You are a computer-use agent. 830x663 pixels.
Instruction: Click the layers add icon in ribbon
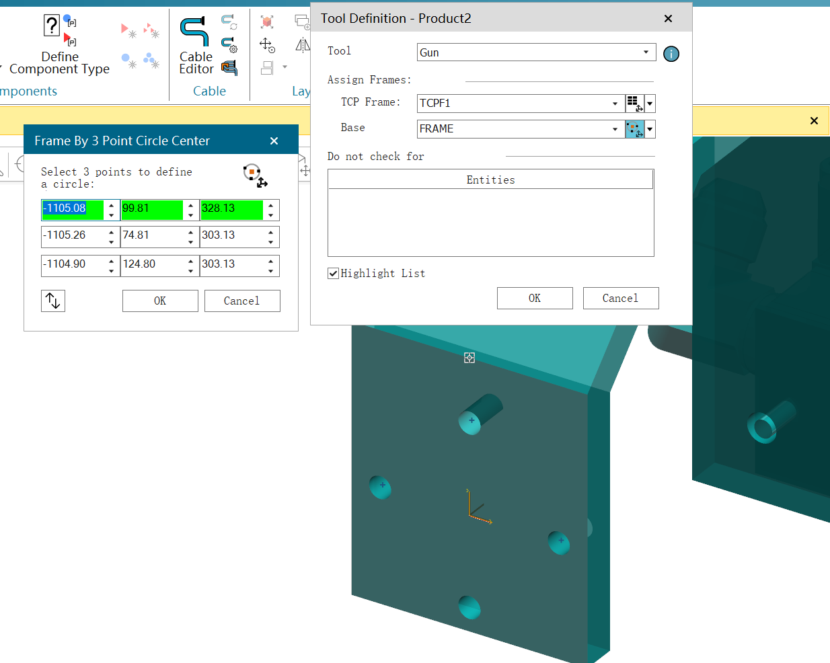coord(303,22)
